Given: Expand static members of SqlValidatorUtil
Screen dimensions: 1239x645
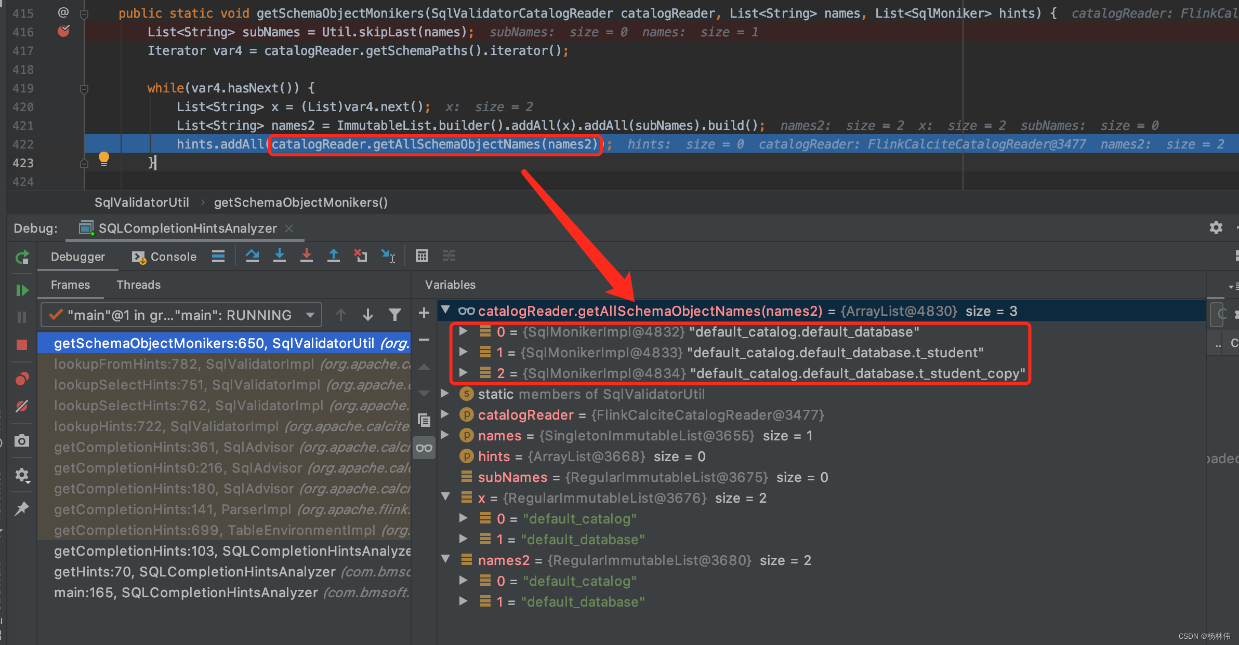Looking at the screenshot, I should click(x=445, y=394).
